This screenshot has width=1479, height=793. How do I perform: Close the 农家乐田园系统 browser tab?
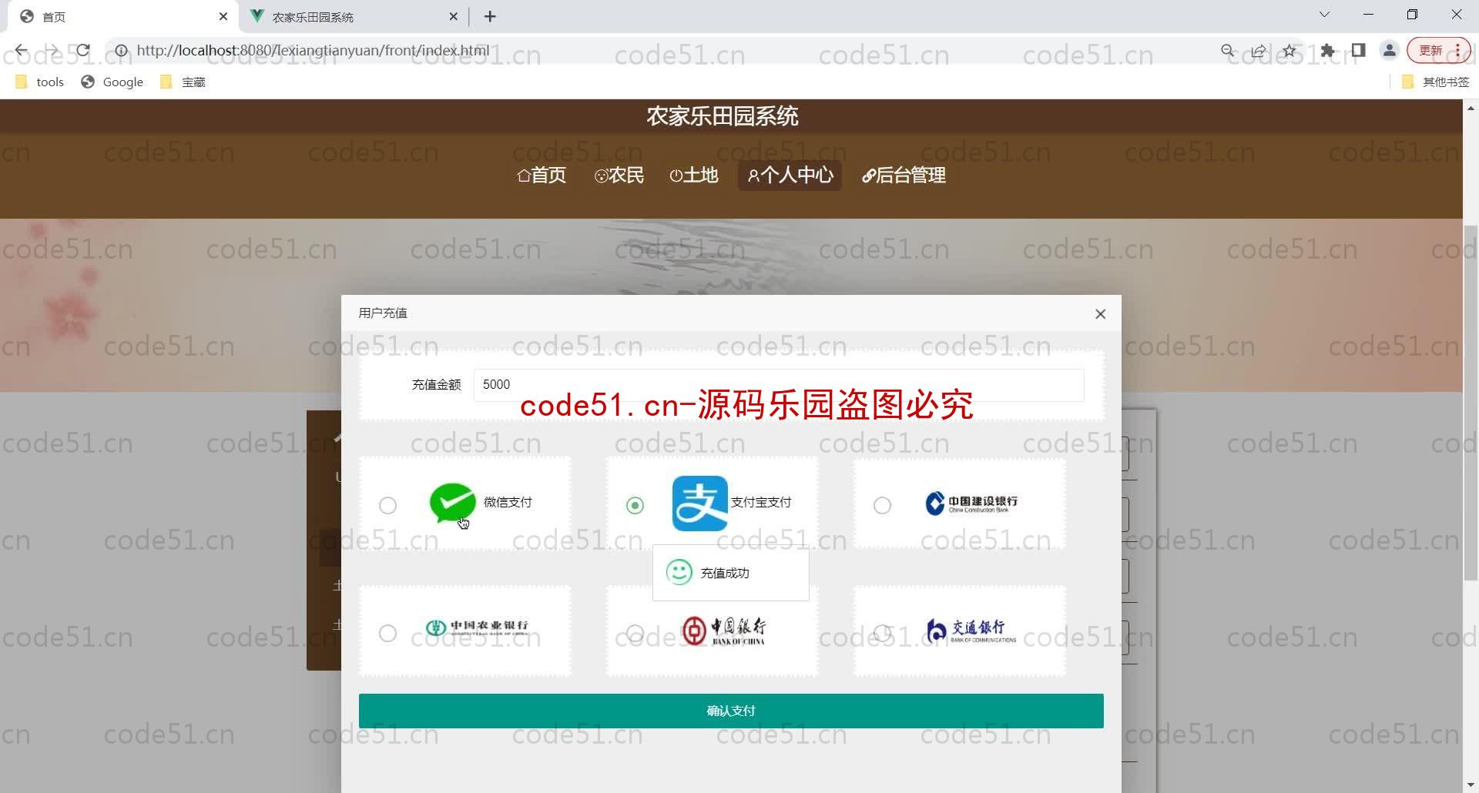[x=454, y=16]
